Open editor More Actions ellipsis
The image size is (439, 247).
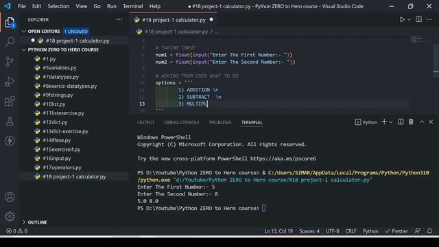point(429,19)
